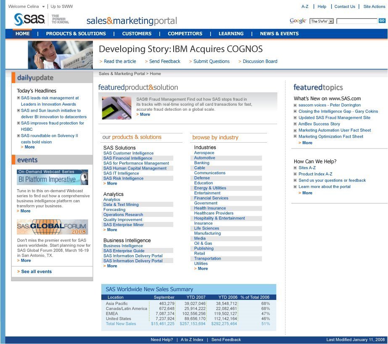Open Marketing Optimization Fact Sheet
This screenshot has height=344, width=388.
(331, 136)
